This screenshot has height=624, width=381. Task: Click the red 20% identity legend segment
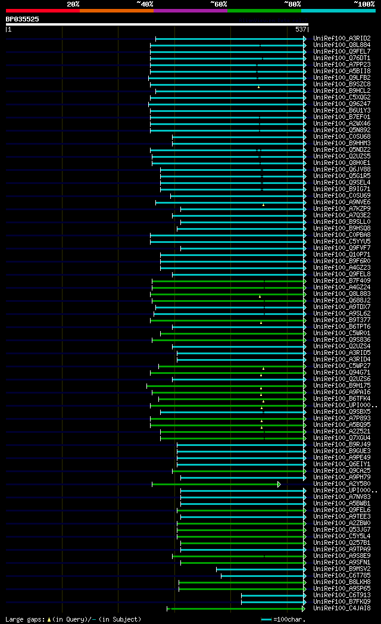(42, 11)
